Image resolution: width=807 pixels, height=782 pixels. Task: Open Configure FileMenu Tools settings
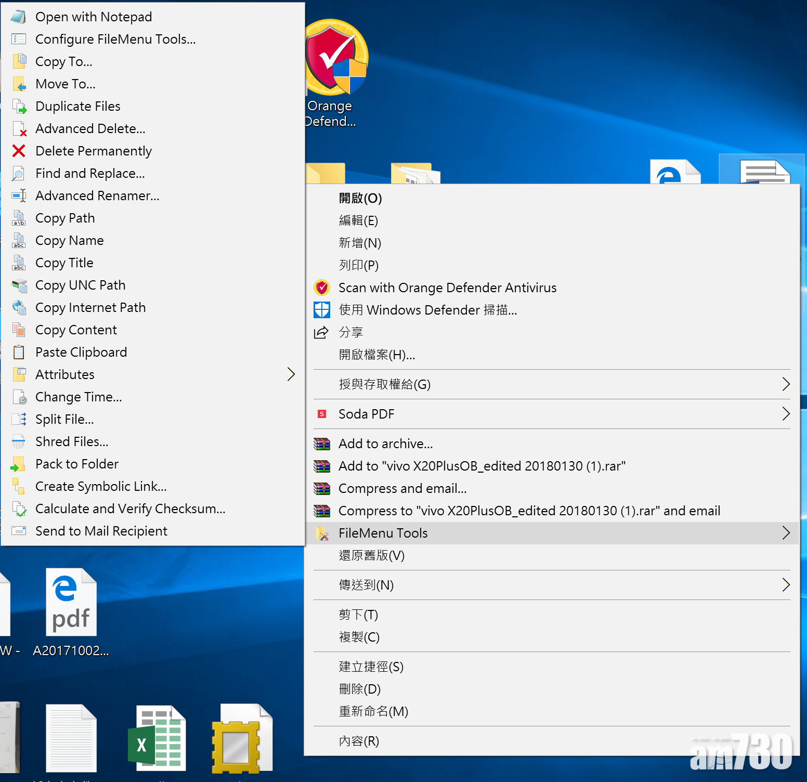115,39
